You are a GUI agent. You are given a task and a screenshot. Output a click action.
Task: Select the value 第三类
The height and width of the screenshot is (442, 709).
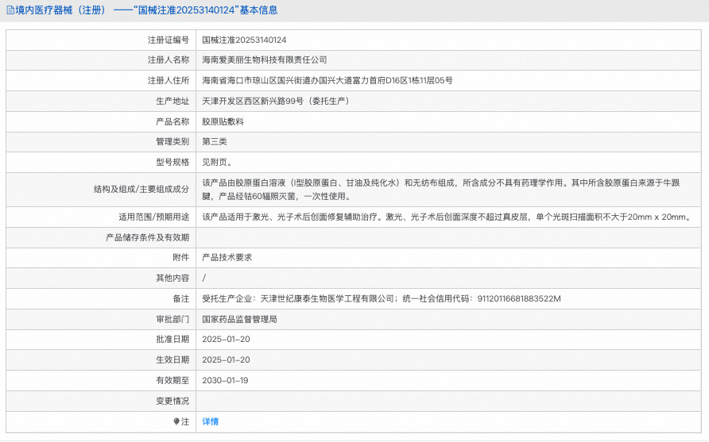tap(215, 141)
